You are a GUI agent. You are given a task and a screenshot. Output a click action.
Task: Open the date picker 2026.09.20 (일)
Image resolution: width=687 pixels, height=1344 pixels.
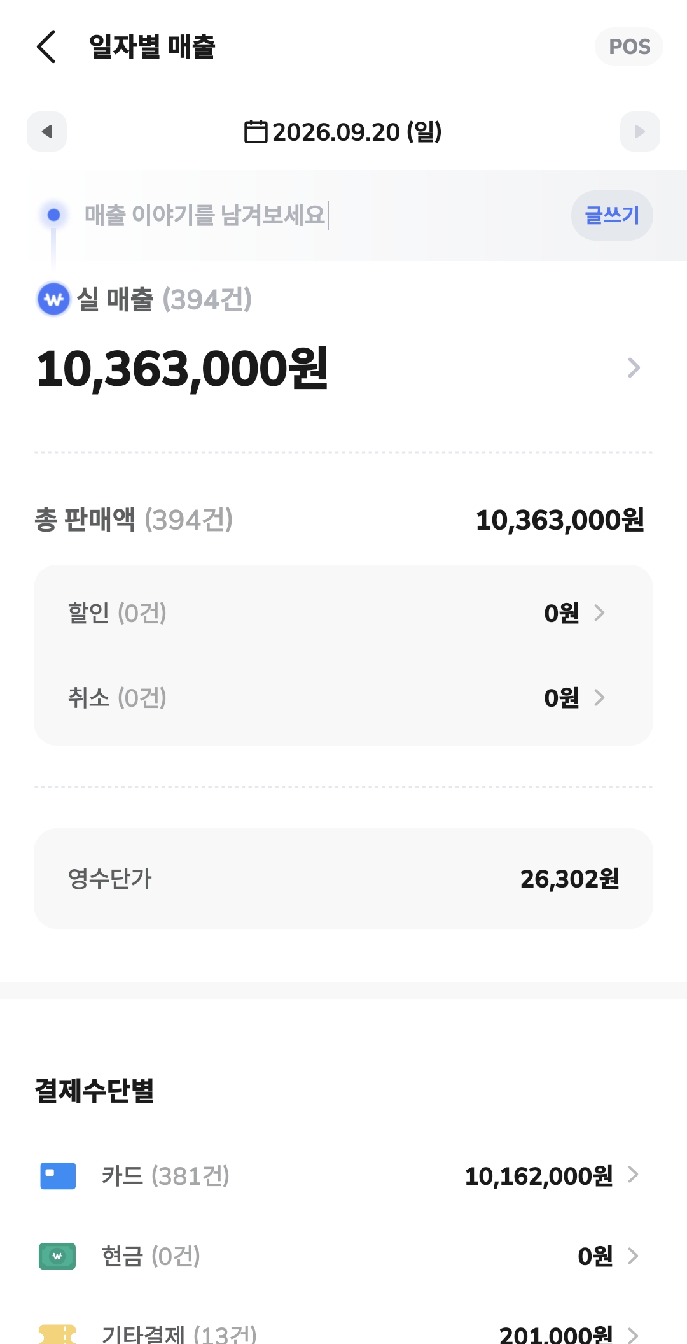click(343, 132)
